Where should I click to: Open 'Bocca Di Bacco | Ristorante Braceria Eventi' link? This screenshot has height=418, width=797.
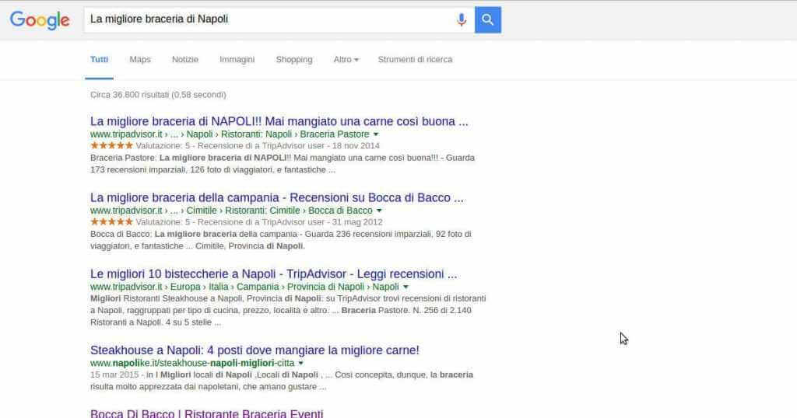(x=207, y=413)
